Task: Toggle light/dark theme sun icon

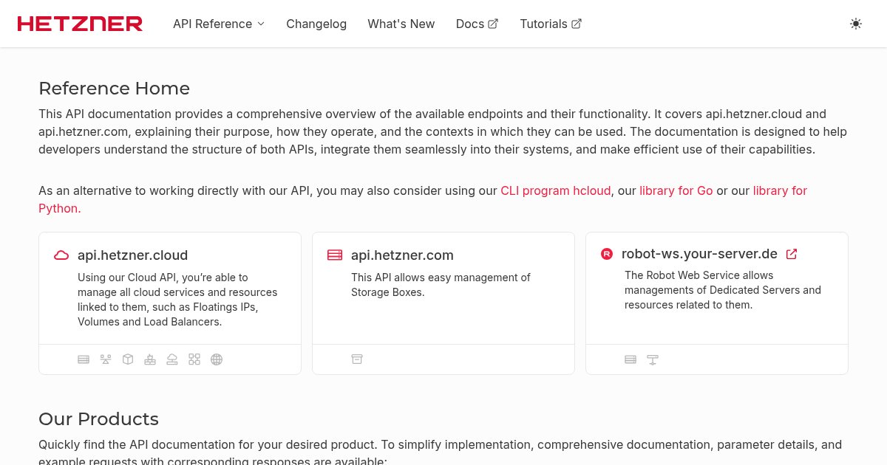Action: (856, 24)
